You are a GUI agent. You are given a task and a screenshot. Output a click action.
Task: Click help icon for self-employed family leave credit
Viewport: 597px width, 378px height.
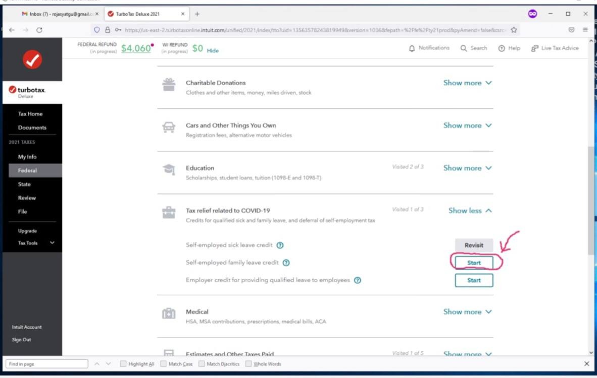tap(286, 263)
